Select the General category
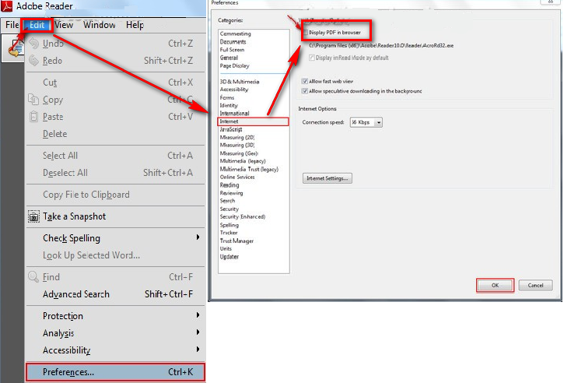 [x=229, y=58]
